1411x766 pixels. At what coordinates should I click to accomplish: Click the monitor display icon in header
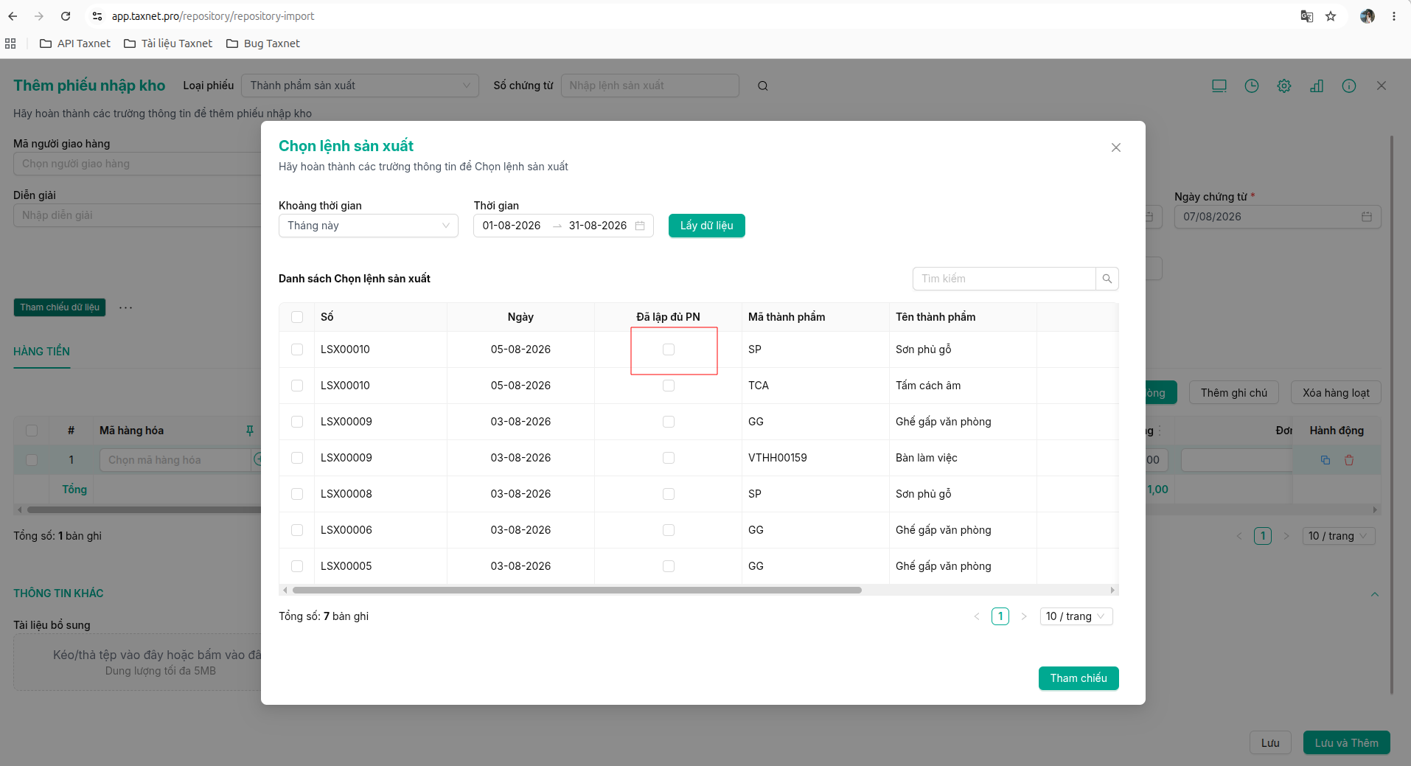coord(1219,86)
